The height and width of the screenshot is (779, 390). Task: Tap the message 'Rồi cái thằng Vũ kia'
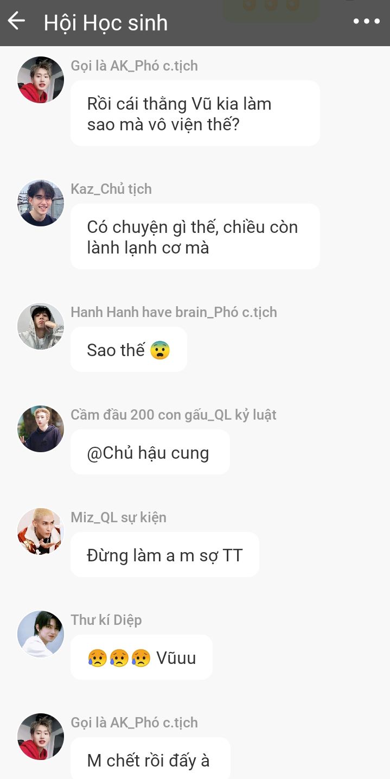tap(195, 113)
